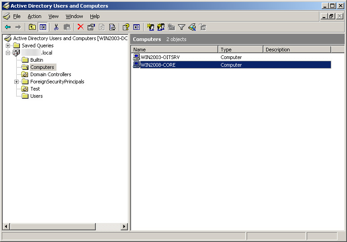Screen dimensions: 347x242
Task: Click the domain icon beside .local
Action: click(16, 53)
